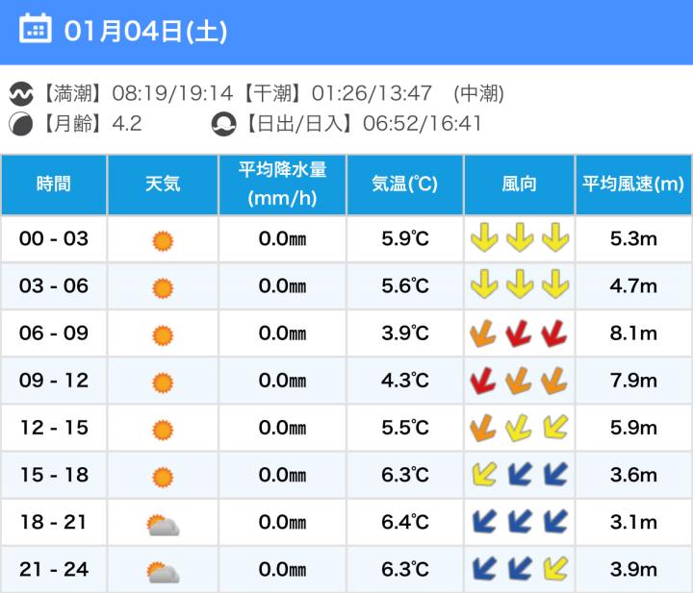Viewport: 693px width, 593px height.
Task: Click the sun icon in the 12 - 15 row
Action: tap(163, 429)
